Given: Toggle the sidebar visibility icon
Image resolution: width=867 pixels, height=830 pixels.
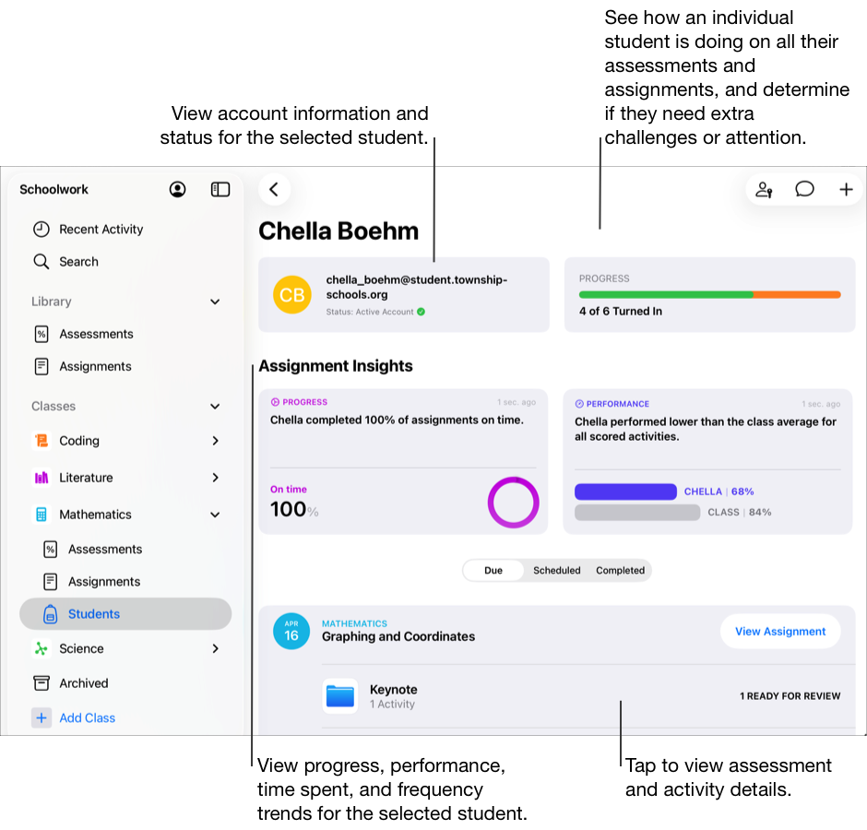Looking at the screenshot, I should (x=220, y=189).
